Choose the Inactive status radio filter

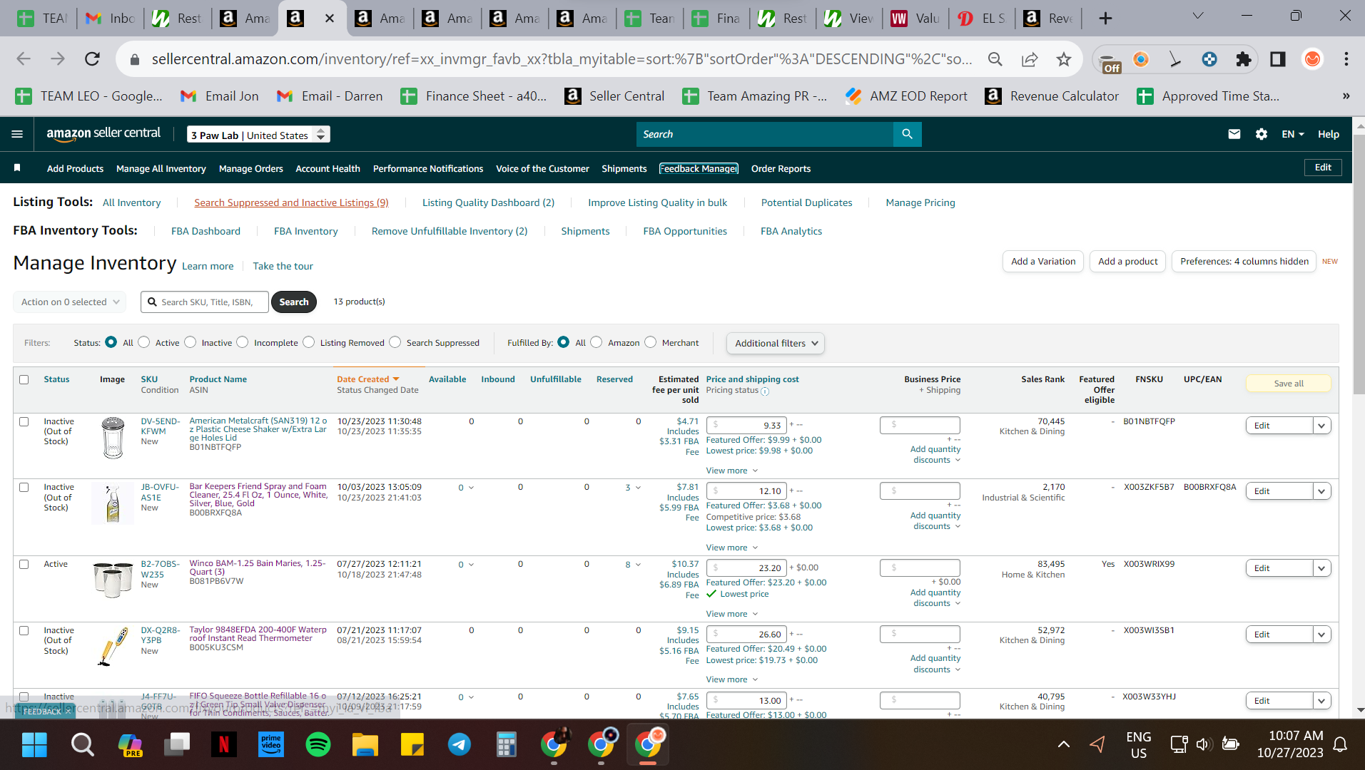191,342
